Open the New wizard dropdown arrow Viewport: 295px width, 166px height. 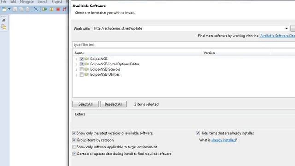point(9,9)
